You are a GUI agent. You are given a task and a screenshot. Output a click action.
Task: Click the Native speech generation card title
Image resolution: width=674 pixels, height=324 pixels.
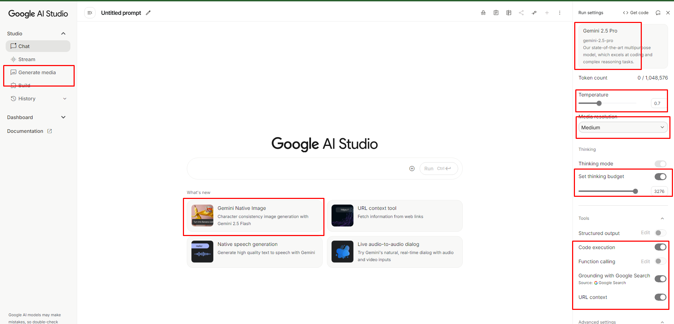(x=247, y=244)
